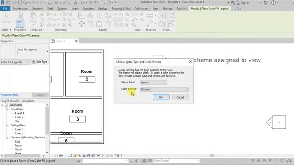
Task: Click Cancel in Choose Space Type dialog
Action: (x=180, y=97)
